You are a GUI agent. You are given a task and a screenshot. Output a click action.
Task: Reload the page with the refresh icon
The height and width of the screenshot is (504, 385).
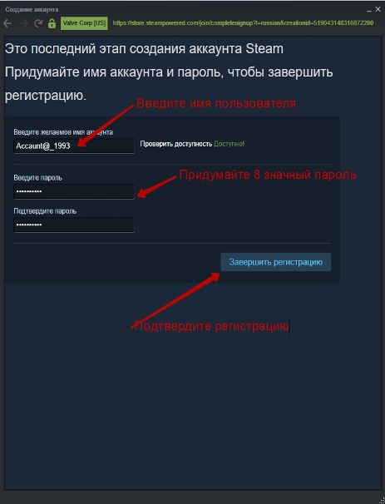click(x=38, y=23)
